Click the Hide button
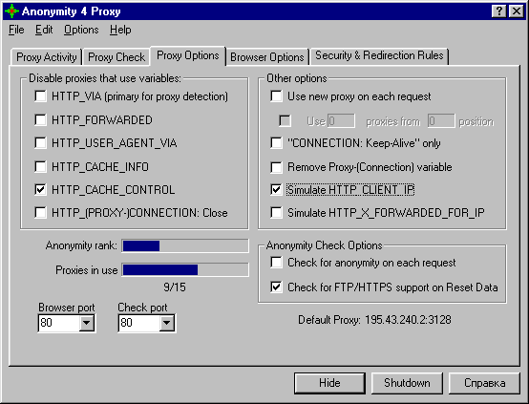The image size is (529, 404). click(329, 383)
